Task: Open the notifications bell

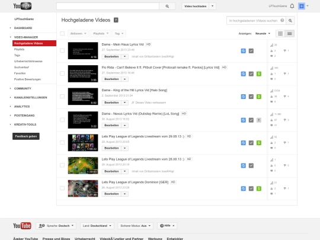Action: pos(292,6)
